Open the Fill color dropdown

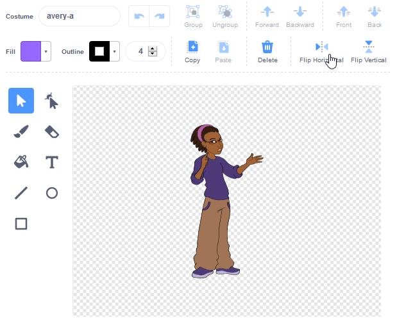point(46,51)
